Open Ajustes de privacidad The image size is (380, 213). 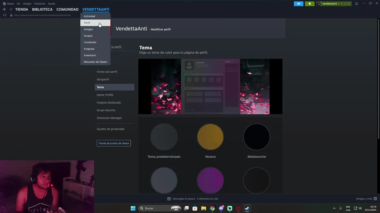point(114,129)
